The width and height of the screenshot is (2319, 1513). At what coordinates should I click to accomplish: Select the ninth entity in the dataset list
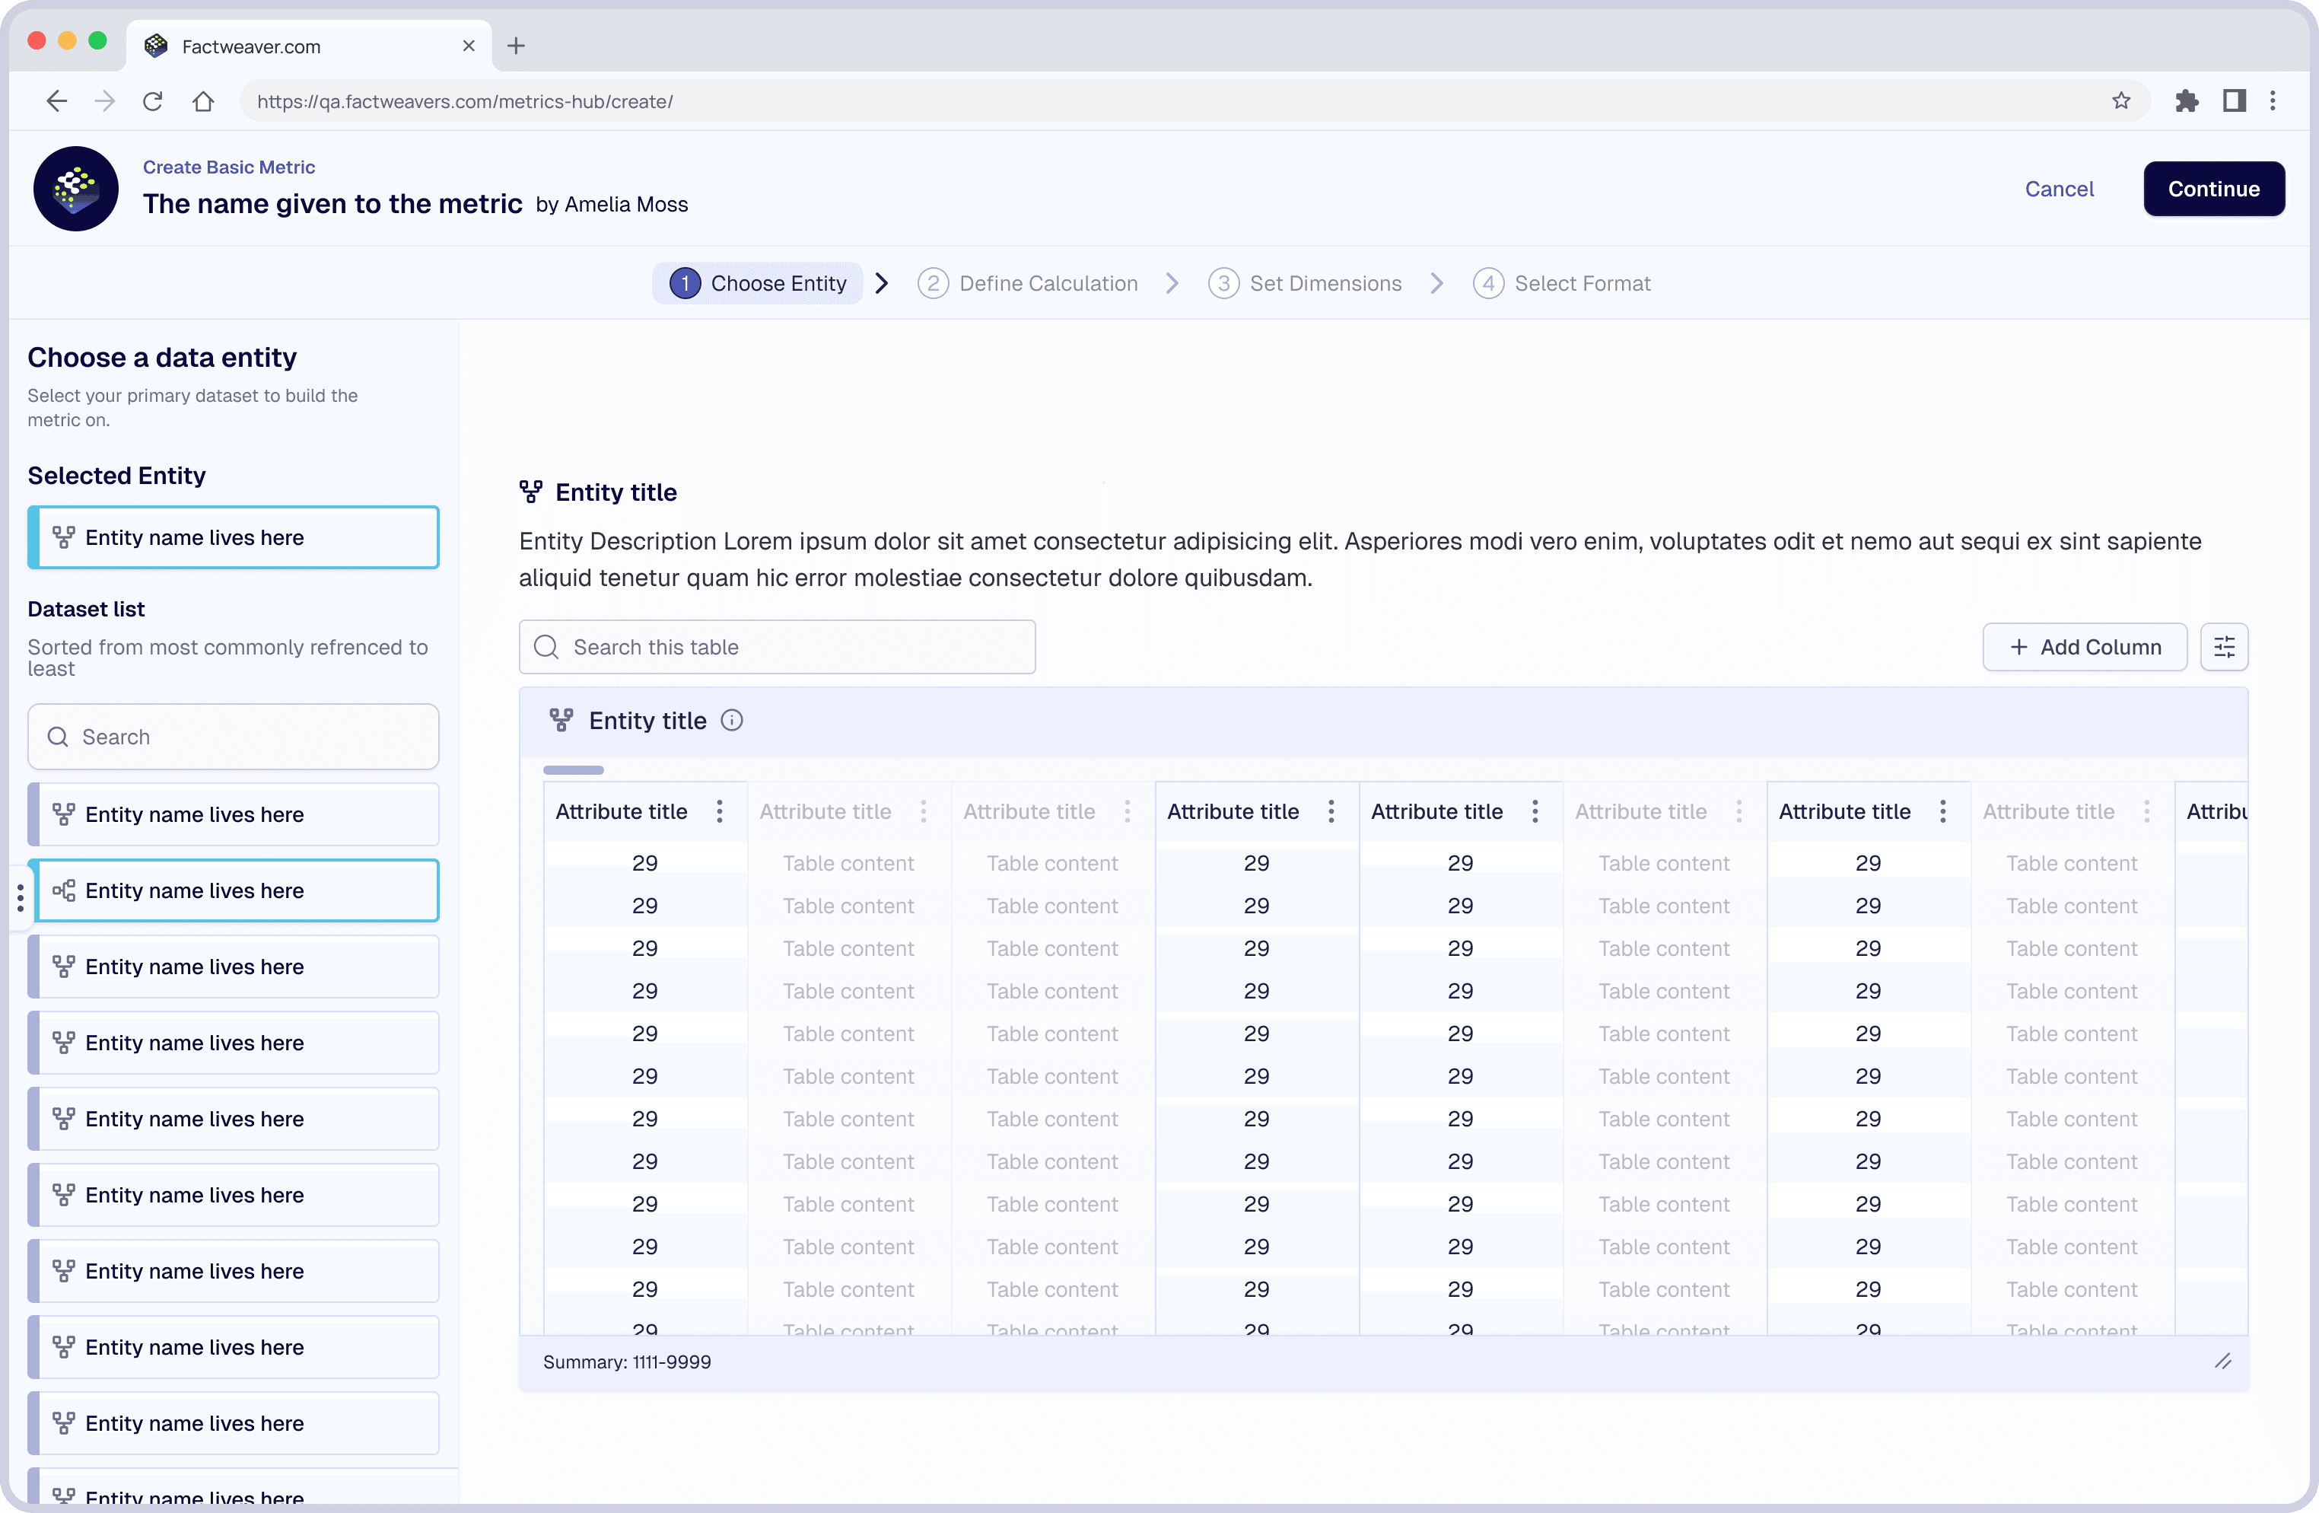pos(233,1422)
